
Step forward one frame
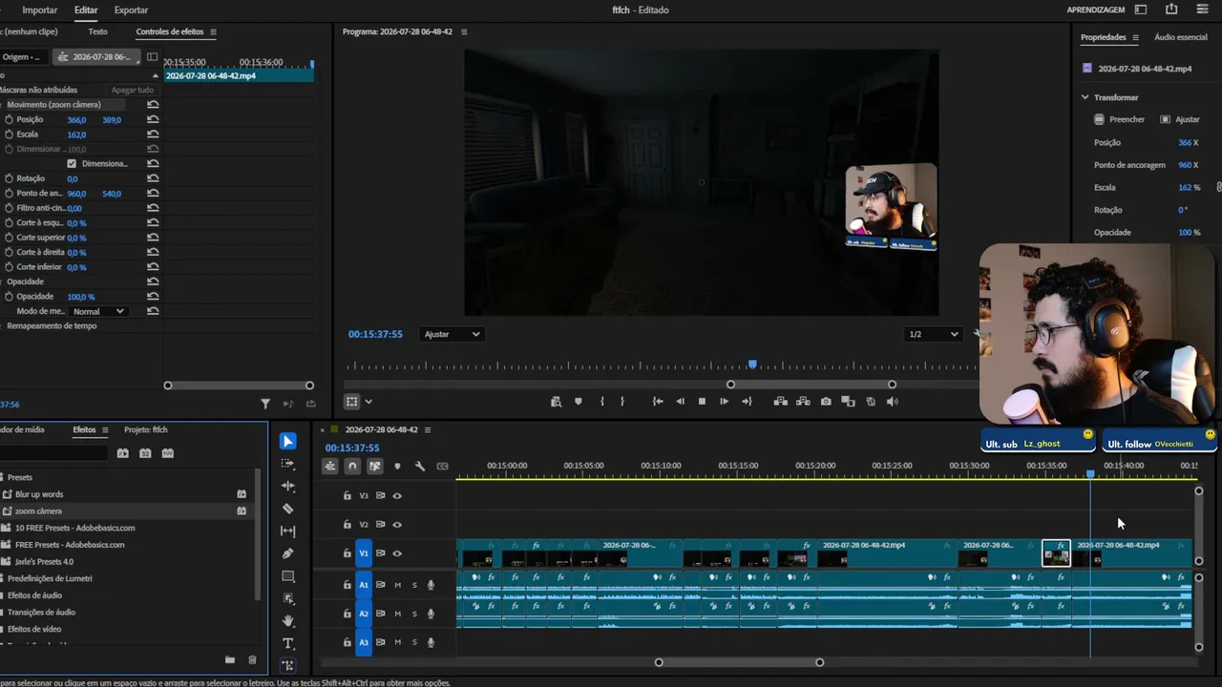click(724, 402)
